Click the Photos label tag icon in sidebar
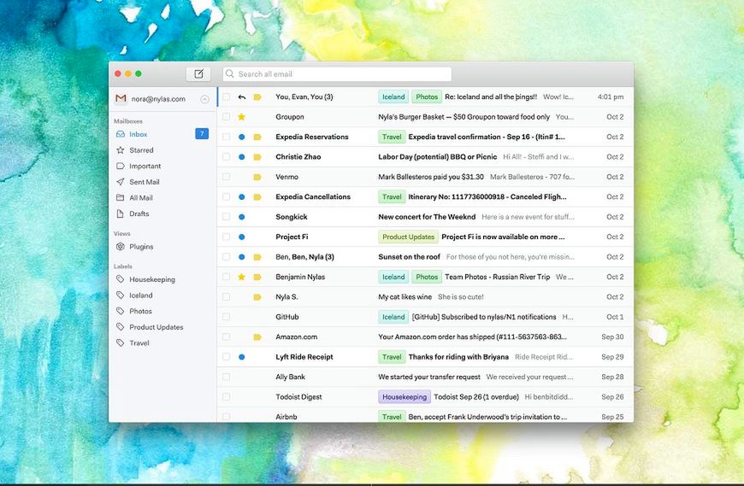 pos(121,311)
